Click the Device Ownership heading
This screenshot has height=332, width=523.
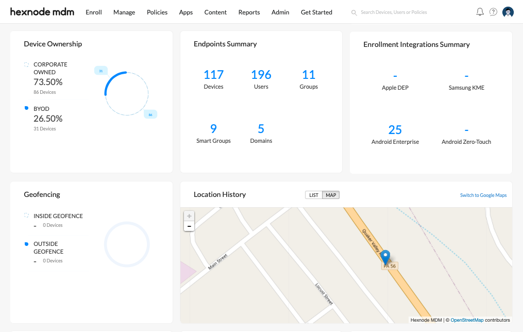[53, 44]
